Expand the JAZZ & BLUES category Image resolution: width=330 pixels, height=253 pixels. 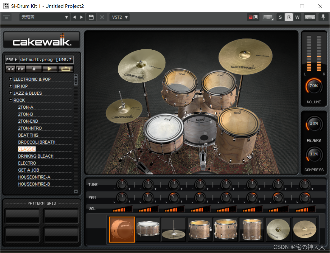11,93
